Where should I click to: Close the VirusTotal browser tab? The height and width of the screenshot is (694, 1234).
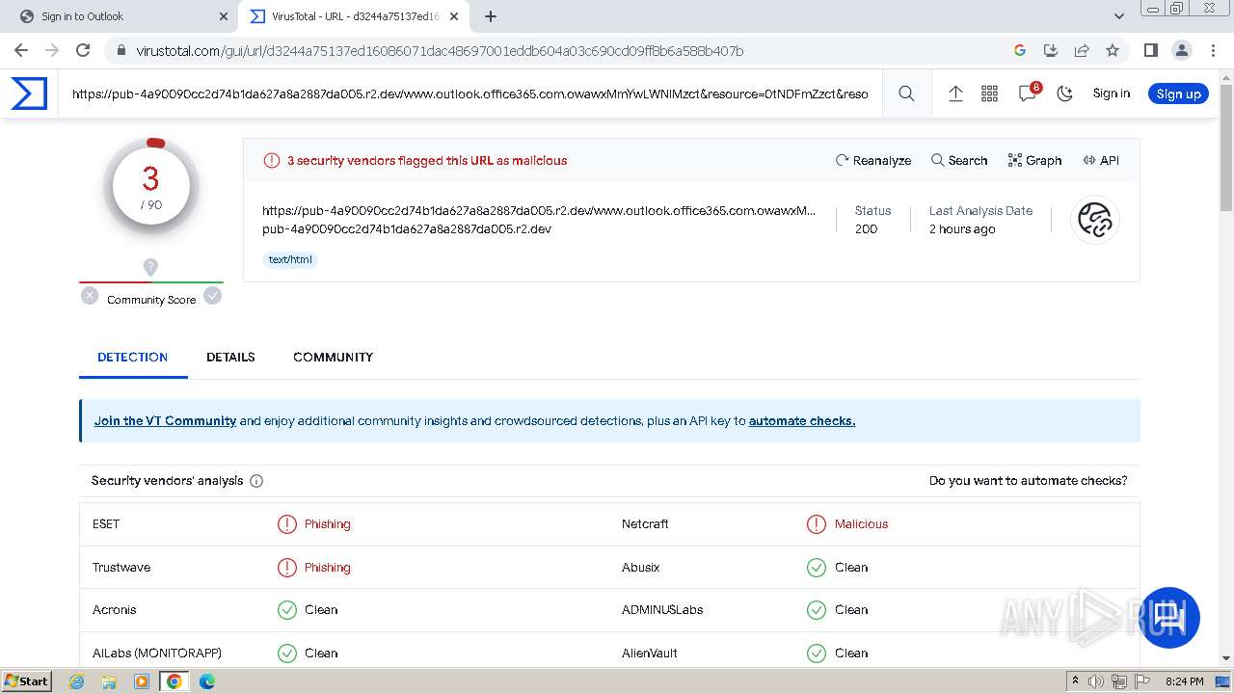click(454, 16)
